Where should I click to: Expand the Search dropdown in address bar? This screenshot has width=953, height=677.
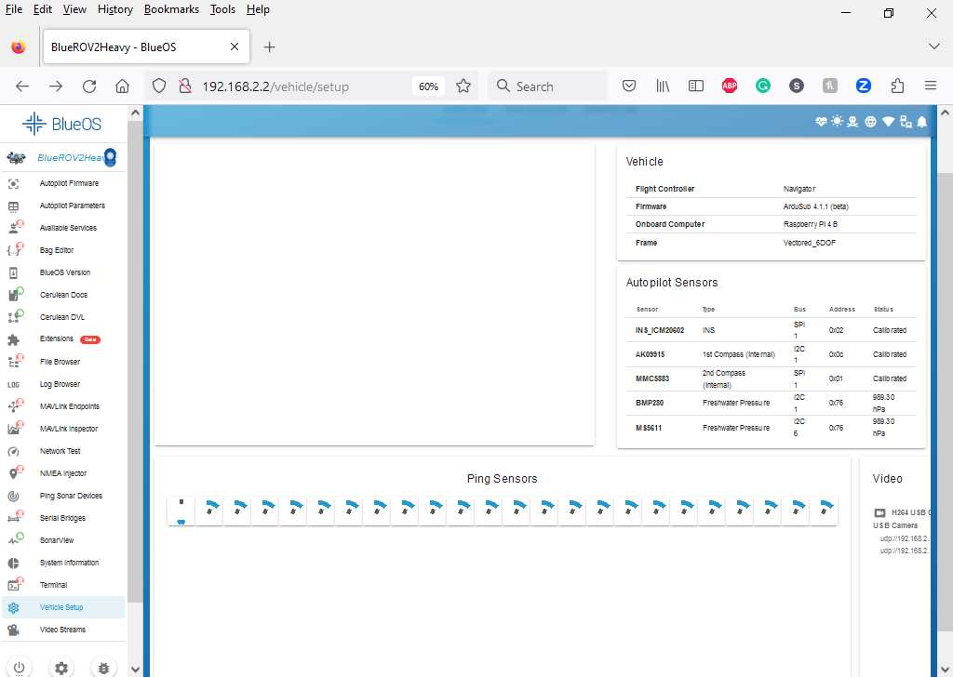point(503,86)
